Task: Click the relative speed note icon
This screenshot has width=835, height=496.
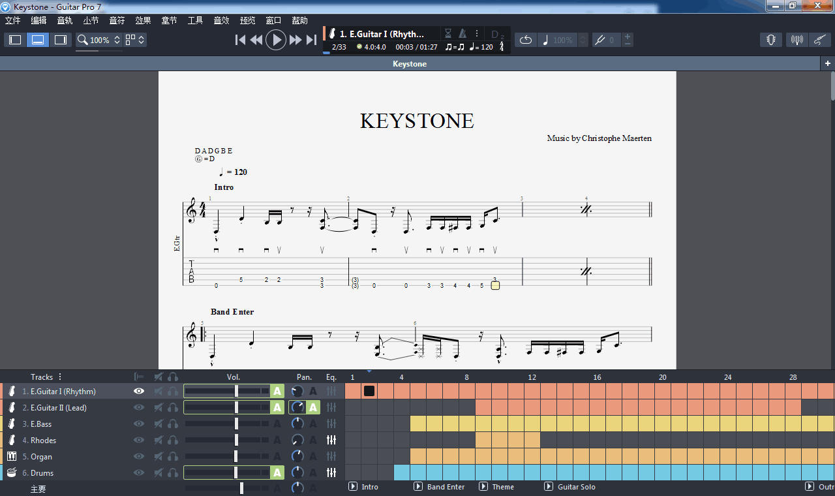Action: [x=545, y=40]
